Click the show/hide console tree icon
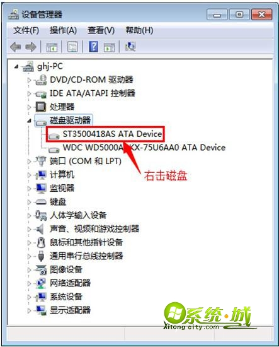Image resolution: width=279 pixels, height=347 pixels. click(52, 47)
